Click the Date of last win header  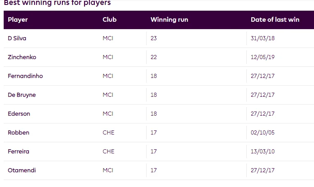pyautogui.click(x=275, y=20)
